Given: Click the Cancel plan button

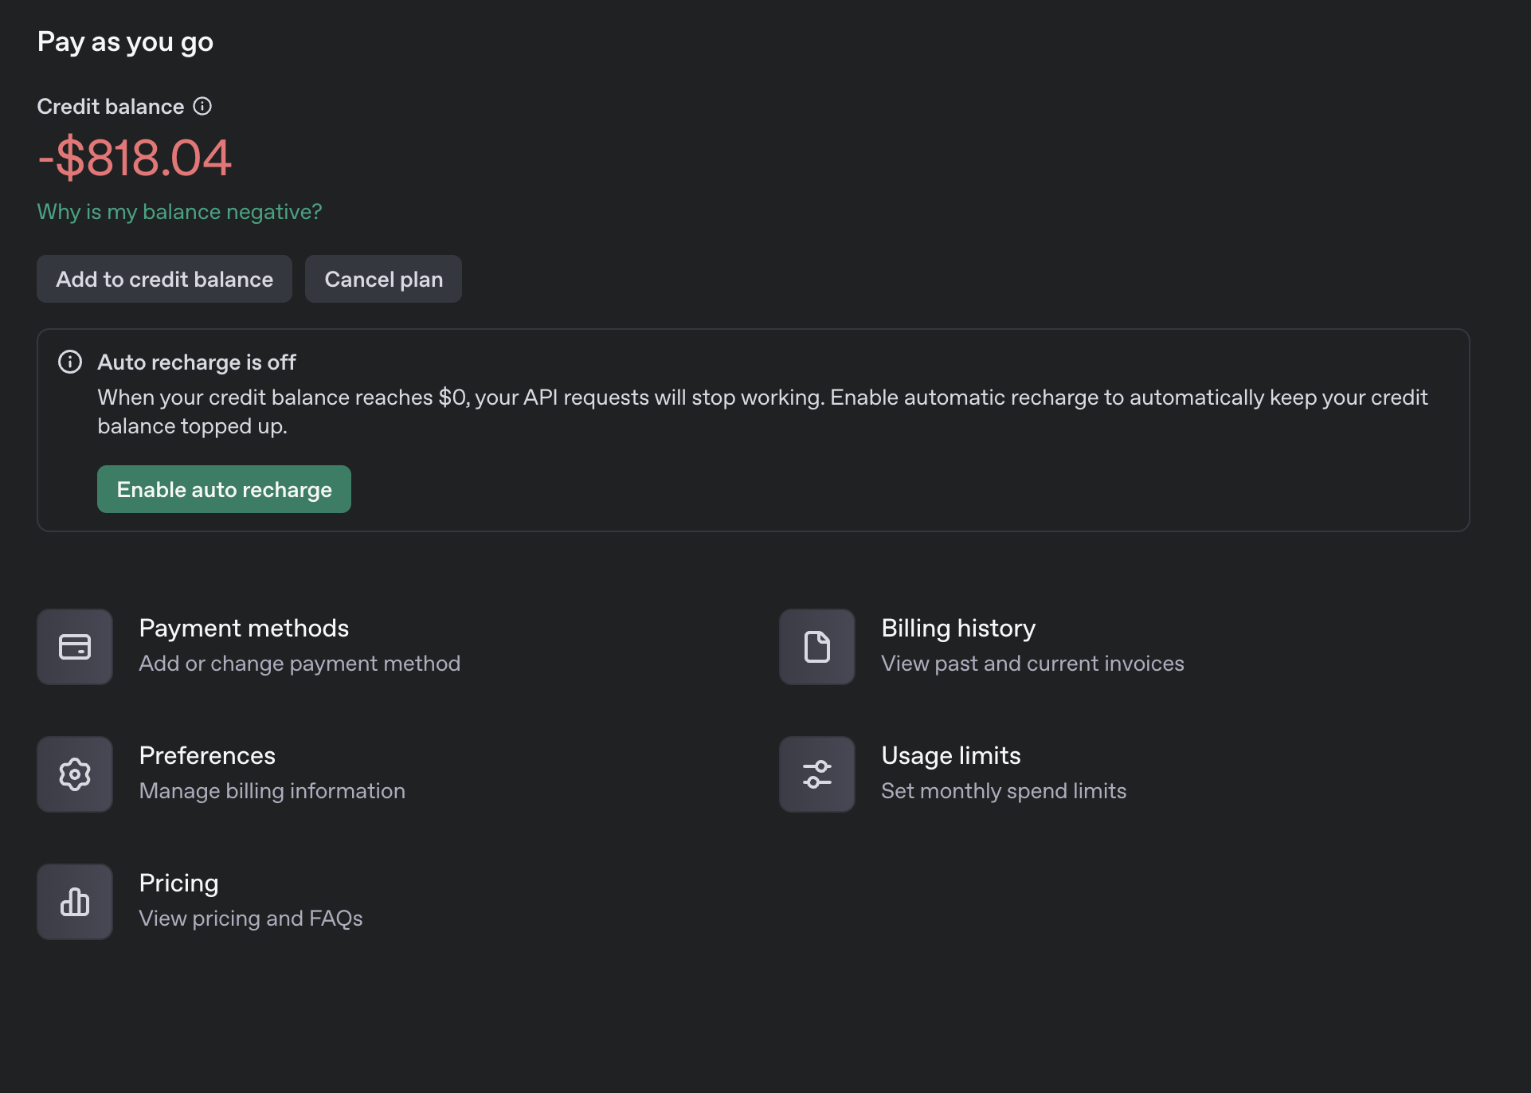Looking at the screenshot, I should tap(383, 279).
